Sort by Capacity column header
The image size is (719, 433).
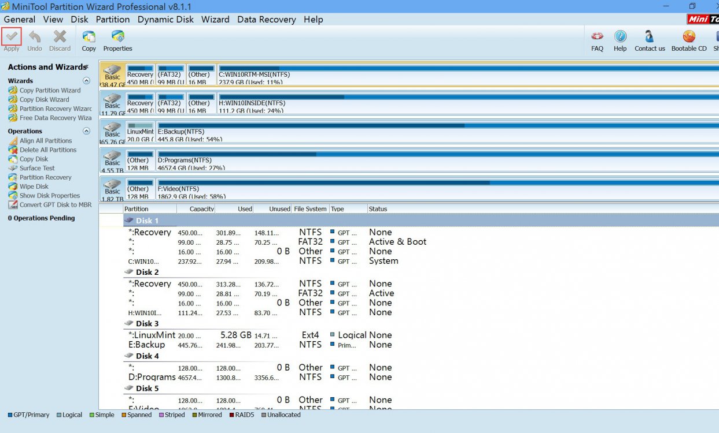(x=196, y=209)
